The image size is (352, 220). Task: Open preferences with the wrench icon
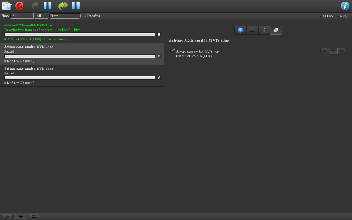pyautogui.click(x=7, y=217)
